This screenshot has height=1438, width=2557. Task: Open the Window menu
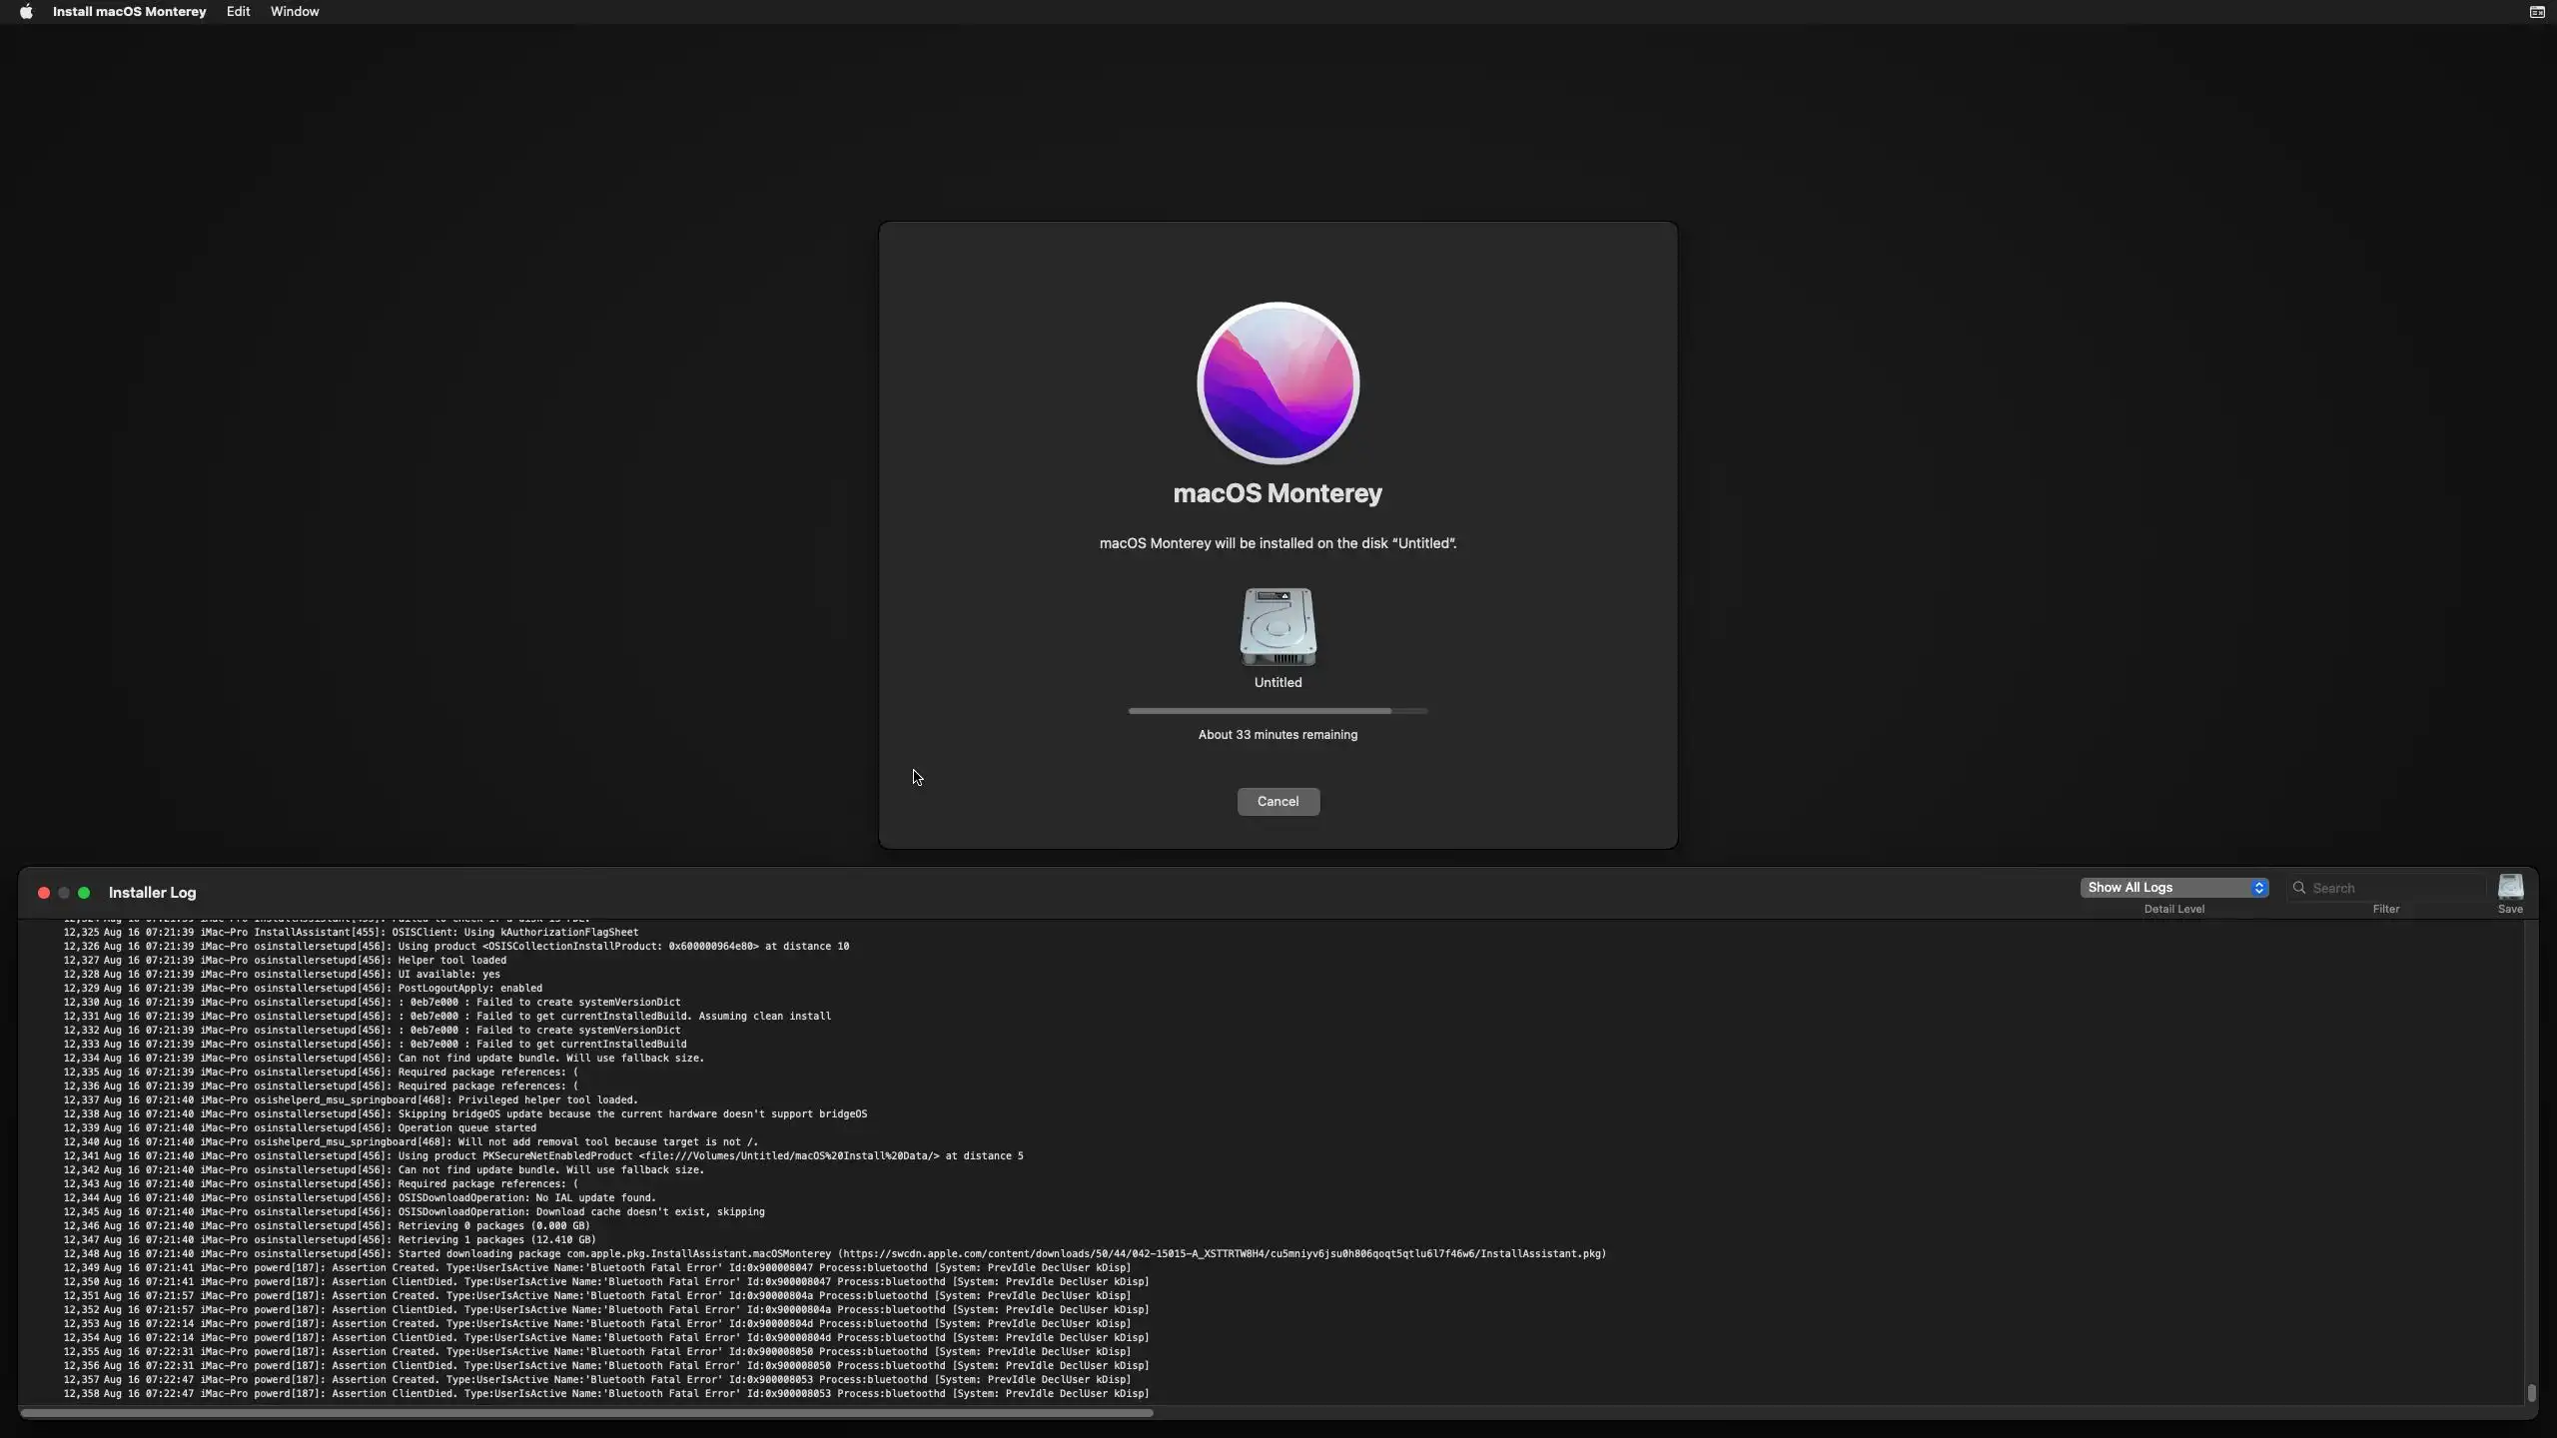tap(295, 12)
